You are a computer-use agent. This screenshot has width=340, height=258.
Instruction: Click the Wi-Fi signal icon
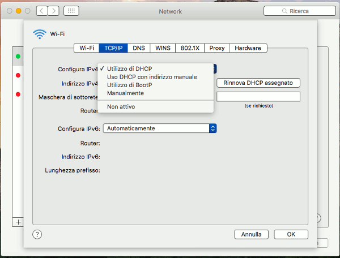(x=39, y=34)
